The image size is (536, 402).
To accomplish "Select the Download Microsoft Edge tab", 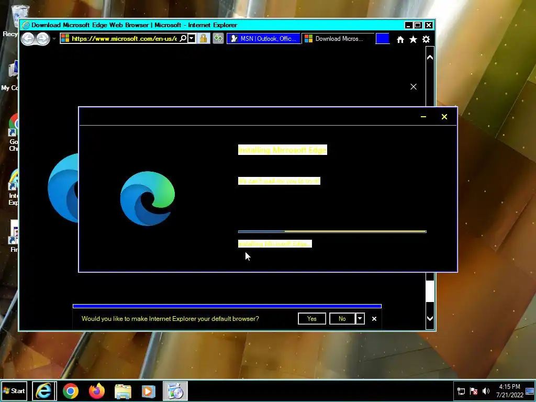I will tap(338, 39).
